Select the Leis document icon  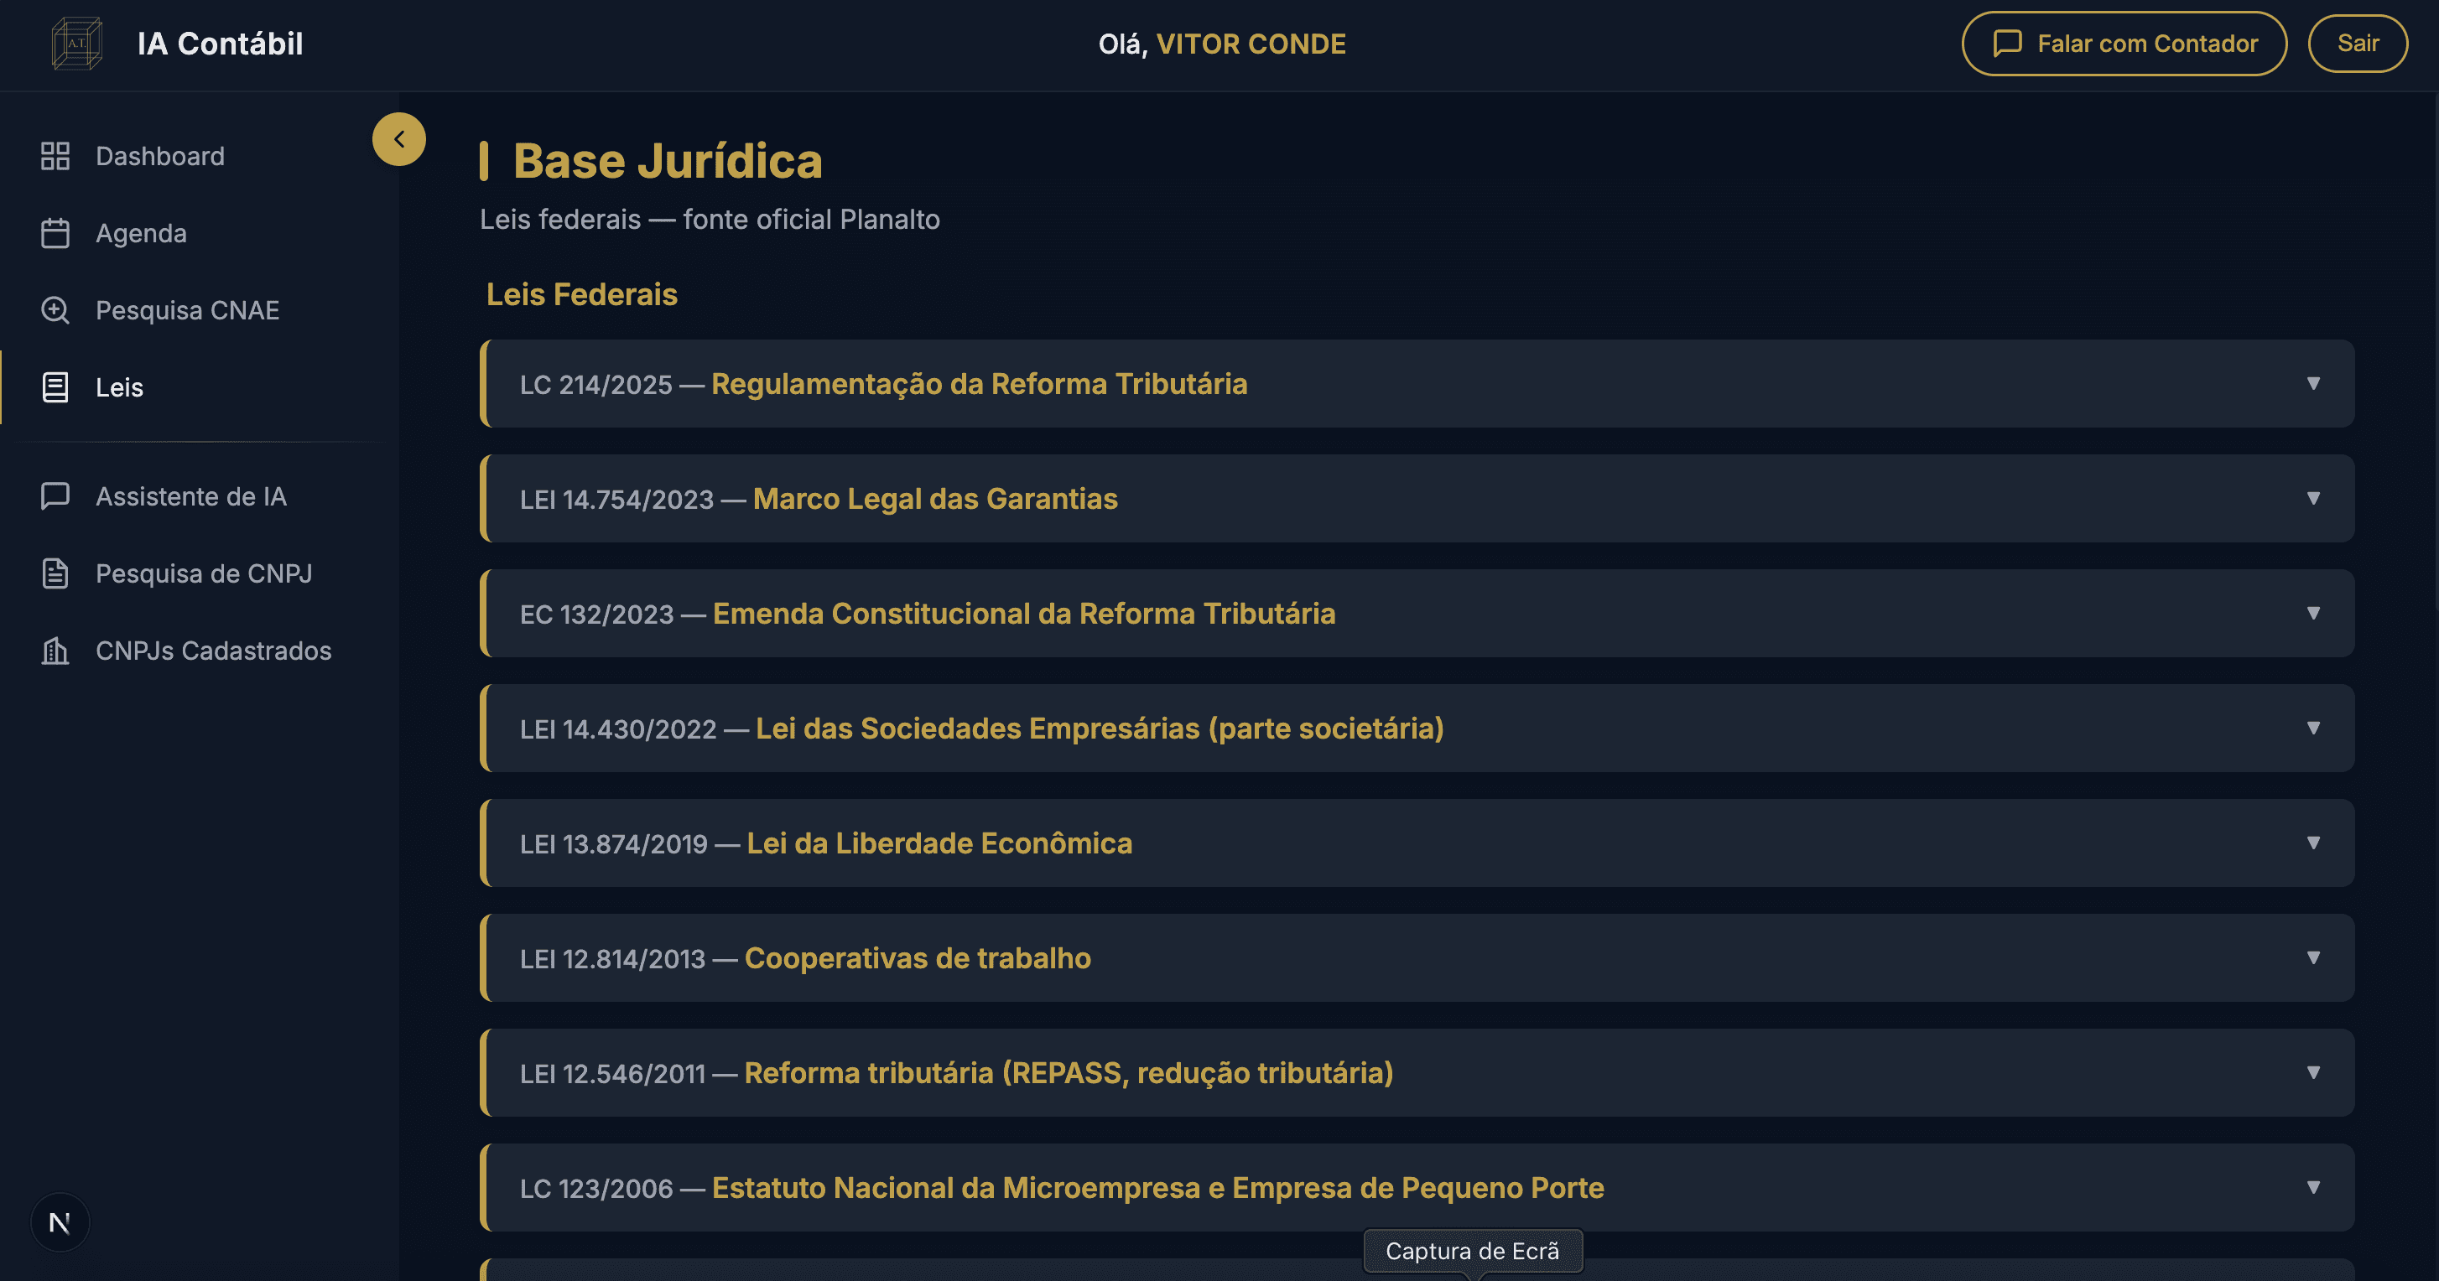point(54,387)
